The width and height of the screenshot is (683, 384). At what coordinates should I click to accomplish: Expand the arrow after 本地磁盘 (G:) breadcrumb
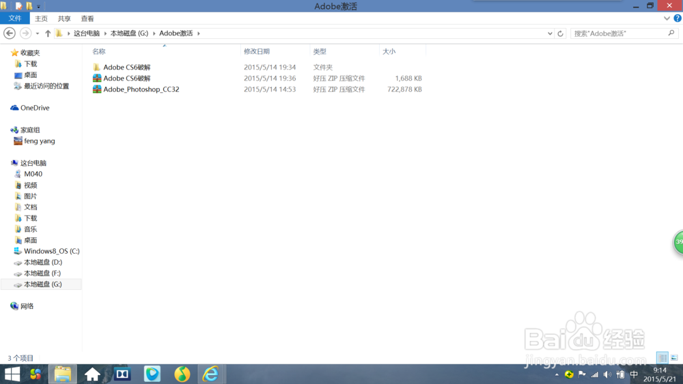point(154,33)
